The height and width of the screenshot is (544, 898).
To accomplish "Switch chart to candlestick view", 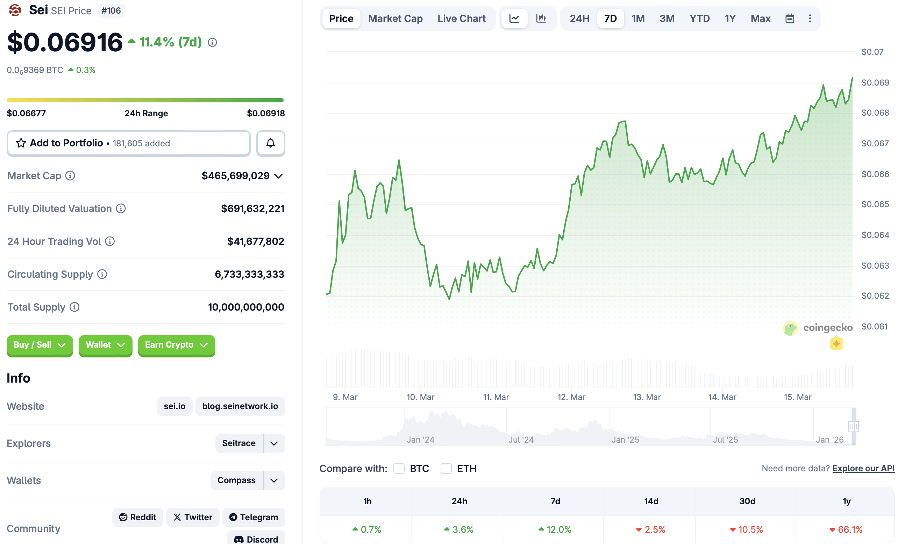I will pos(542,18).
